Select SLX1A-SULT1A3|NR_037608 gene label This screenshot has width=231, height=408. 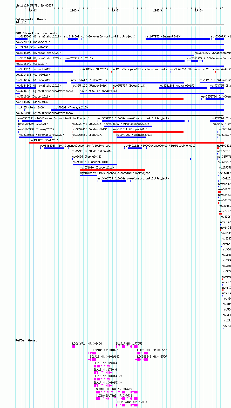point(114,396)
